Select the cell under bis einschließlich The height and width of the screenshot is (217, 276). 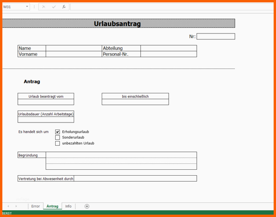[135, 102]
